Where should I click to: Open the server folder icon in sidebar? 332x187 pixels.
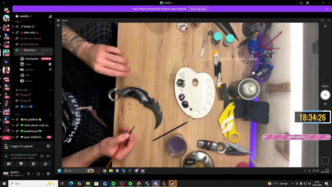[x=6, y=62]
